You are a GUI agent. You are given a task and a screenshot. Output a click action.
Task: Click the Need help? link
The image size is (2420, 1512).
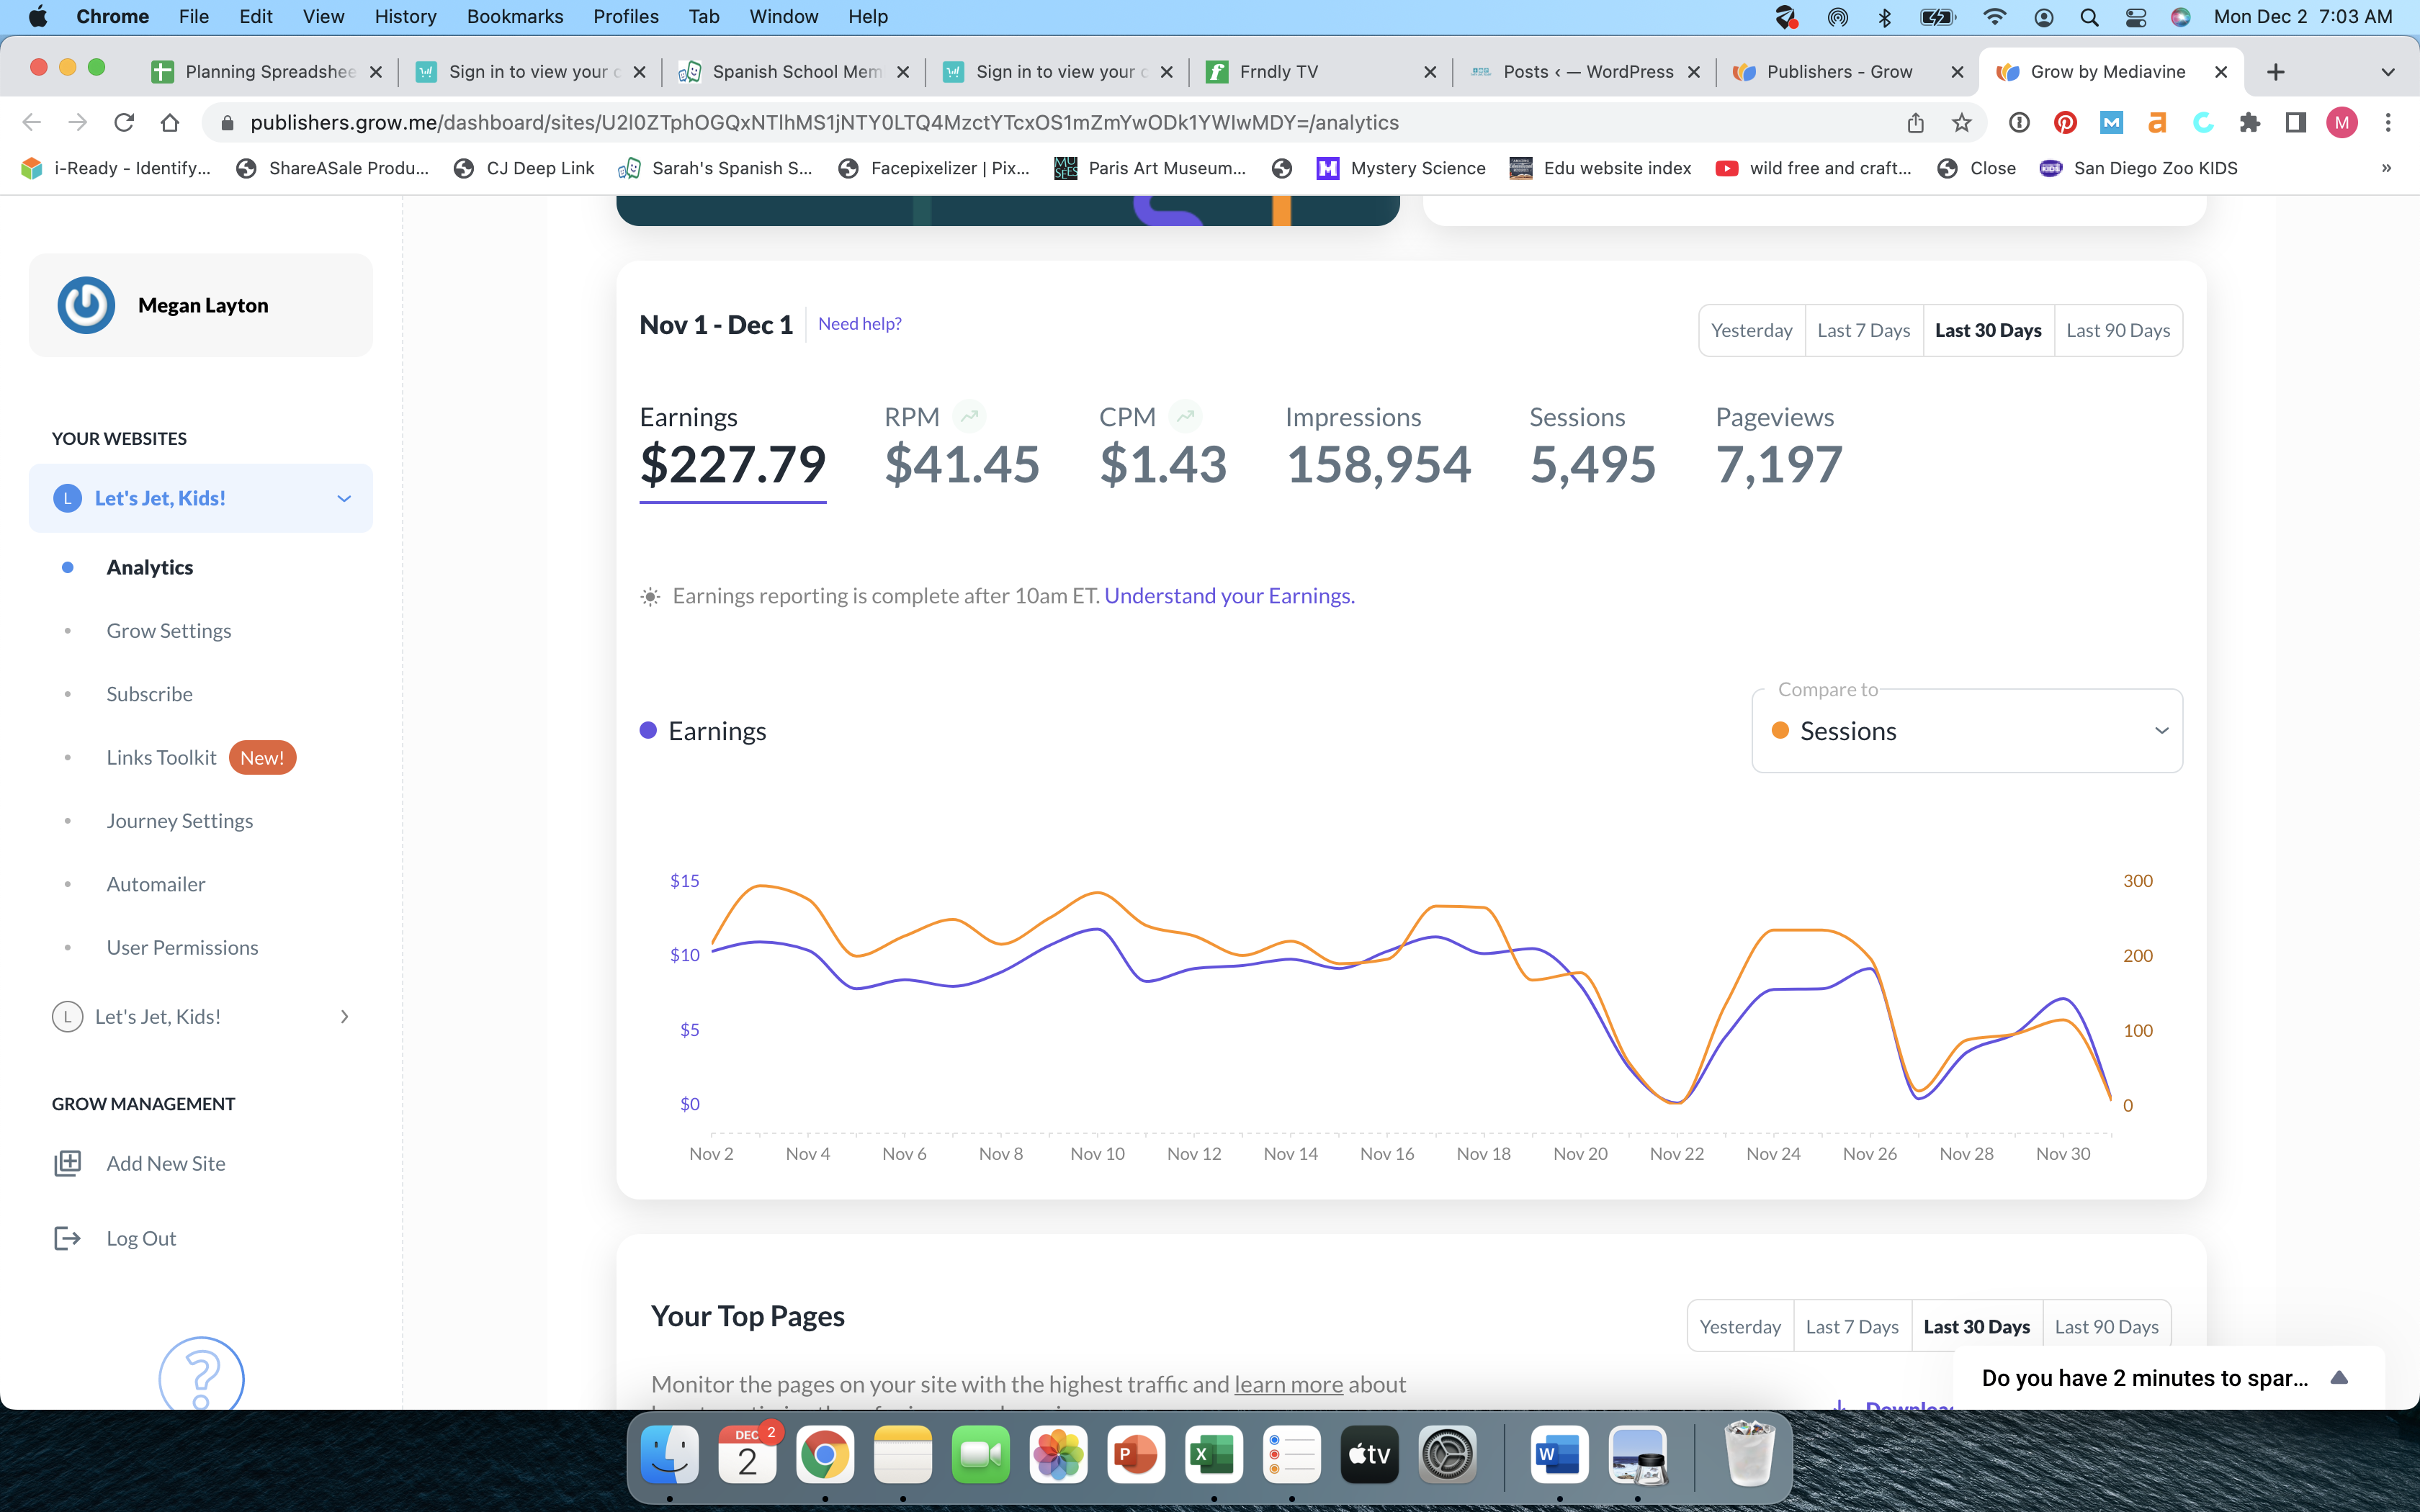859,324
